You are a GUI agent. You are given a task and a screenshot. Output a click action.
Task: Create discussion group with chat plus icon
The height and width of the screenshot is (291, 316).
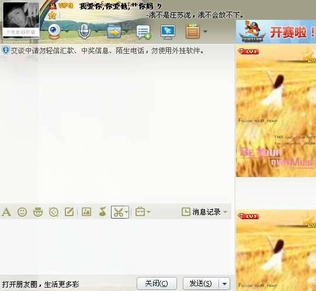144,32
